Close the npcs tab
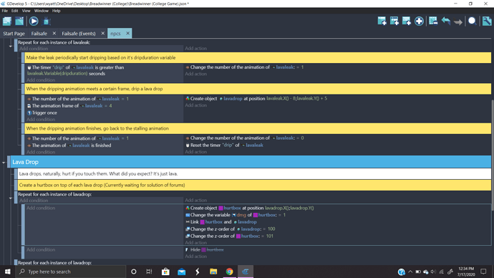 pos(127,33)
